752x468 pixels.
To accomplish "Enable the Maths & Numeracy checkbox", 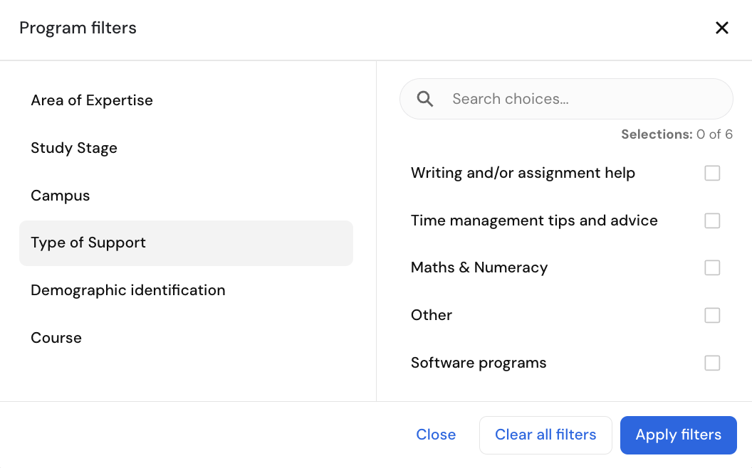I will [712, 267].
